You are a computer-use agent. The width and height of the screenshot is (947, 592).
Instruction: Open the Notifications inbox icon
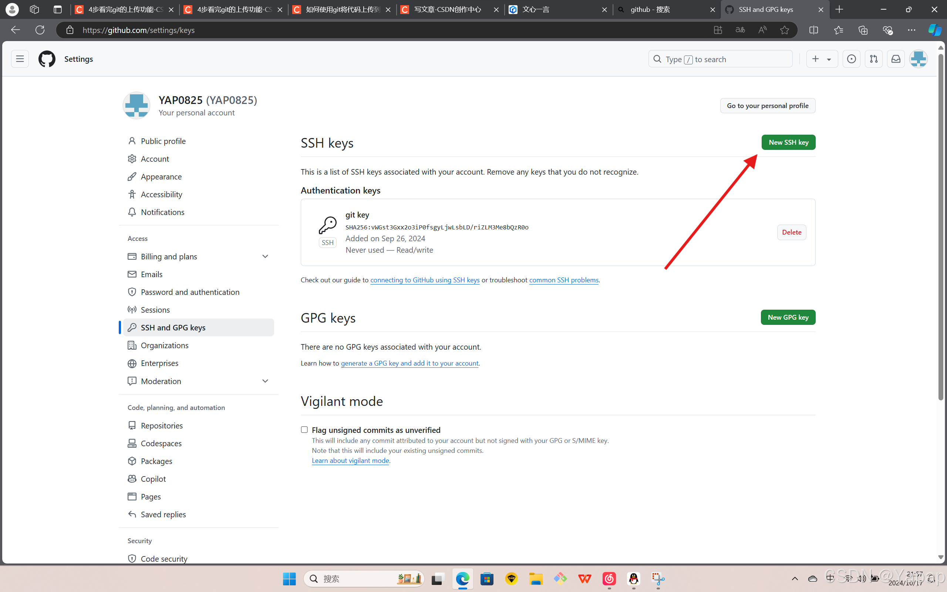[896, 59]
